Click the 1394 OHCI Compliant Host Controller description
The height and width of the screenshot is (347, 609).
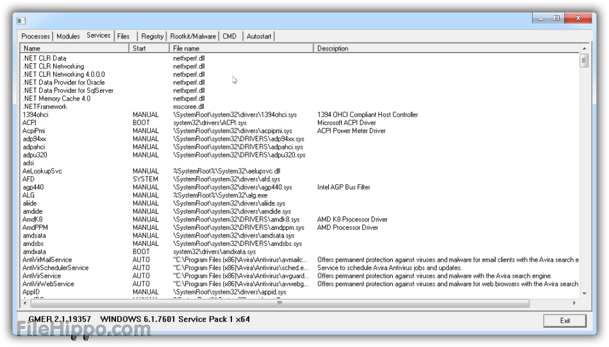(367, 115)
